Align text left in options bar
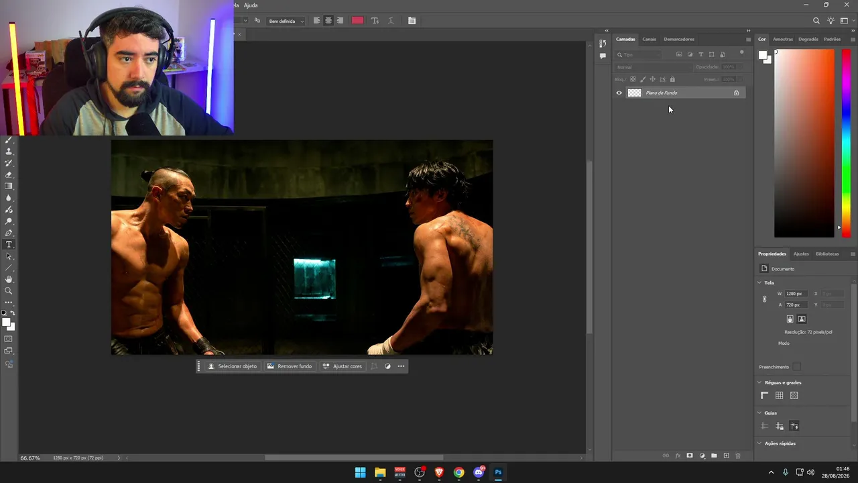 pos(316,21)
